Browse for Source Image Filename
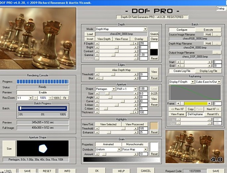 tap(217, 35)
